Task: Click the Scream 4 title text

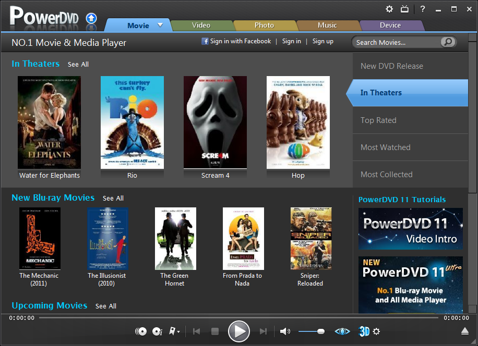Action: (x=215, y=176)
